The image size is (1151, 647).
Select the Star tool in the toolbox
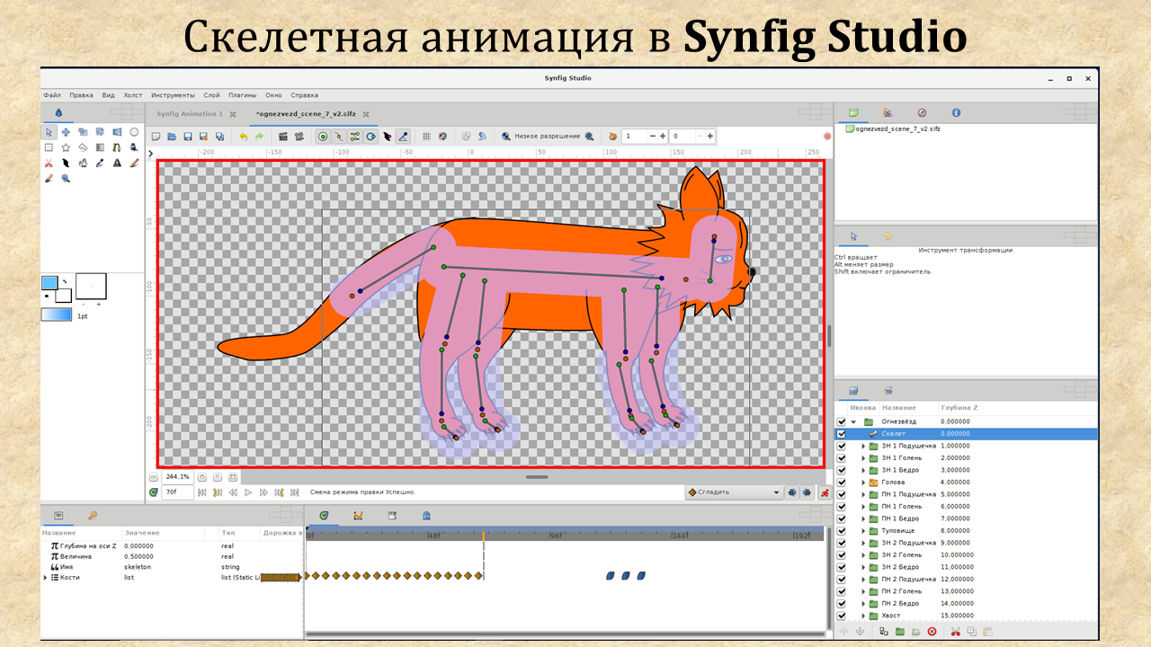pyautogui.click(x=66, y=147)
